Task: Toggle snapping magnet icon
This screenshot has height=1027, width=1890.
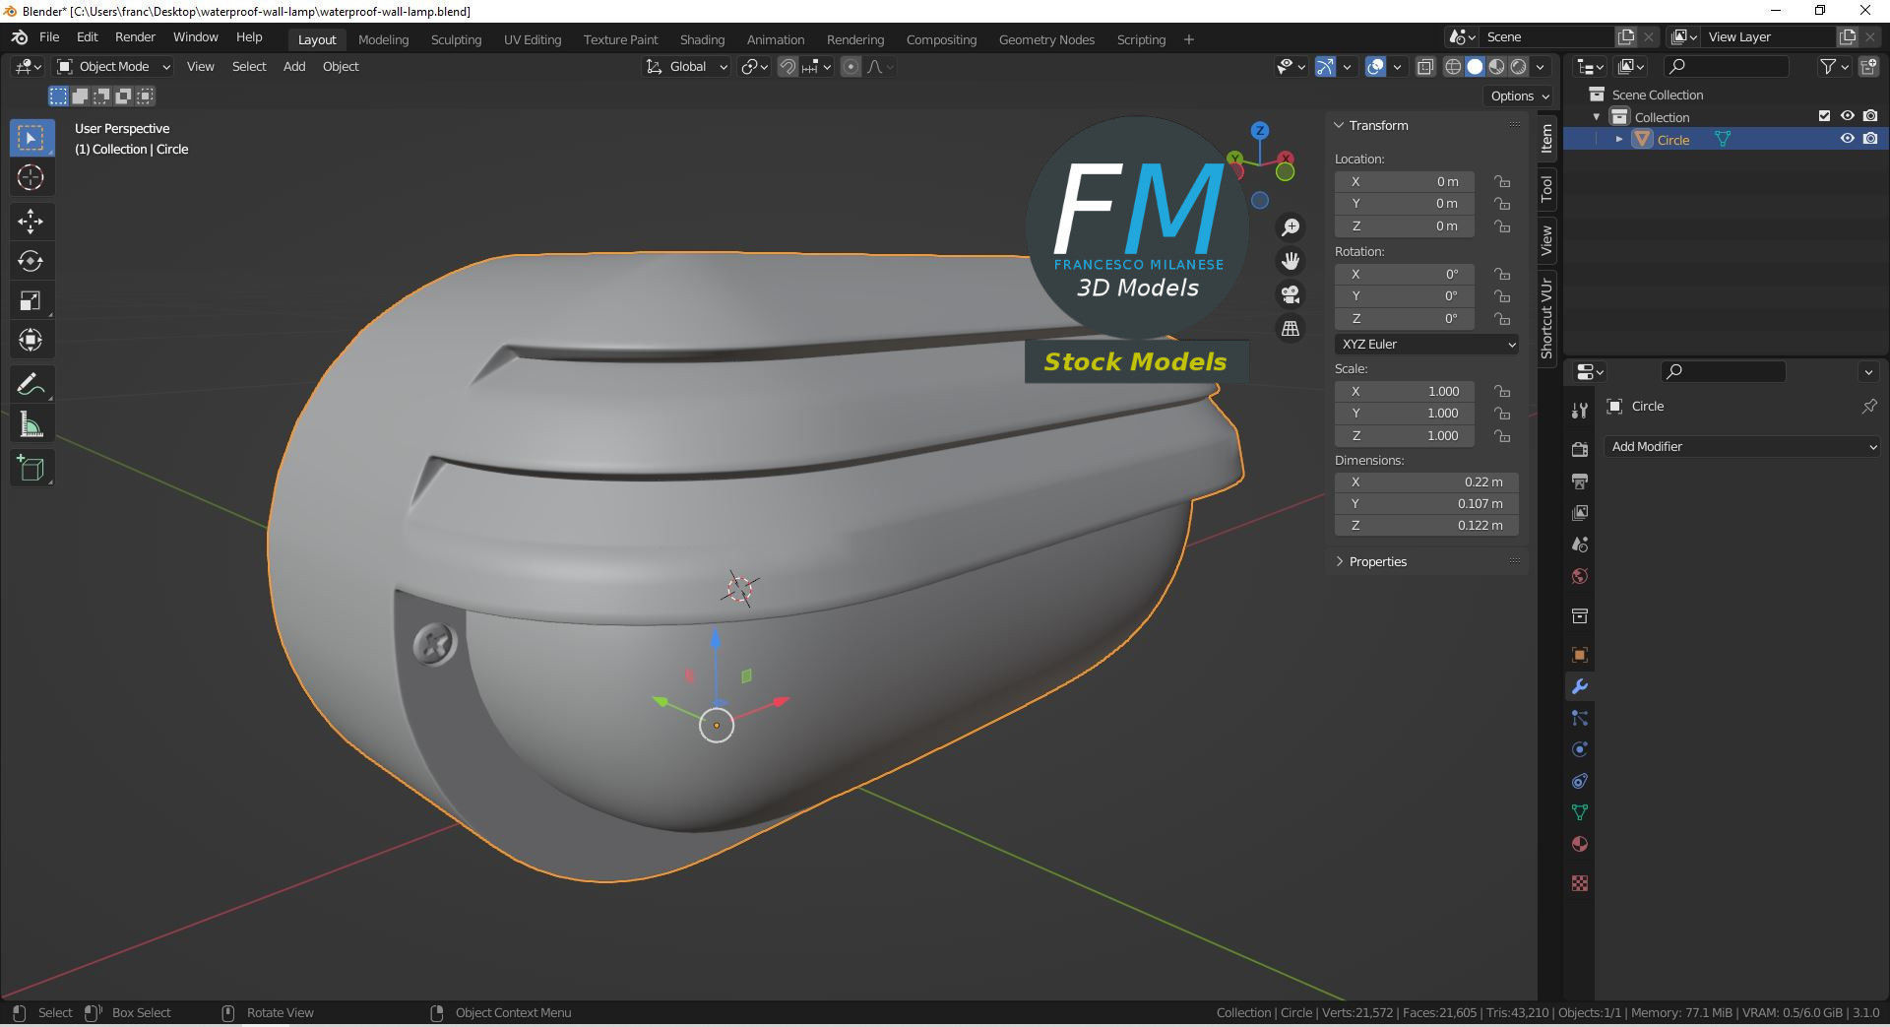Action: [x=787, y=67]
